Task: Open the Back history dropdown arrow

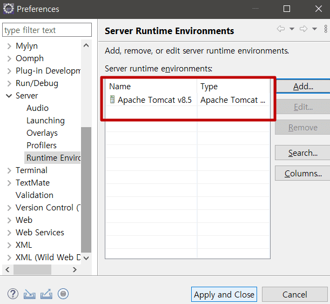Action: pyautogui.click(x=292, y=29)
